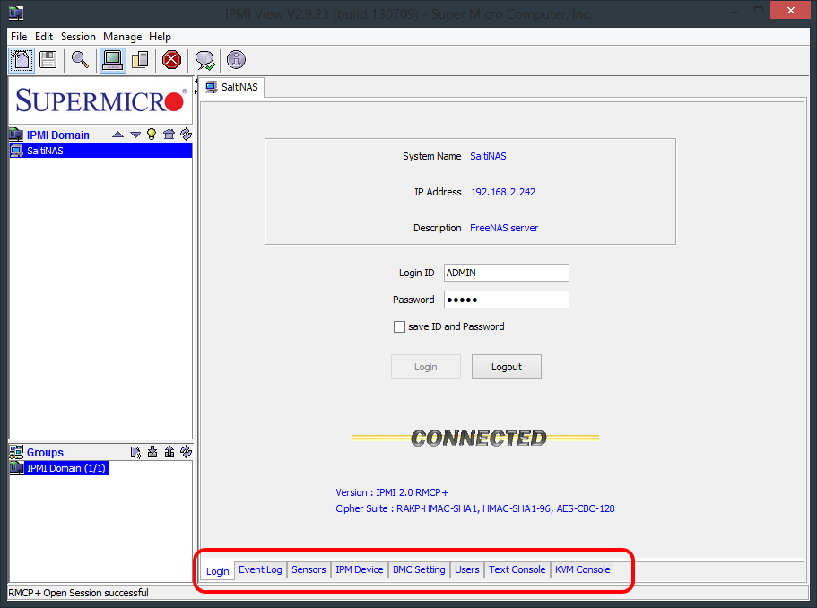Click into the Password field

(x=507, y=300)
